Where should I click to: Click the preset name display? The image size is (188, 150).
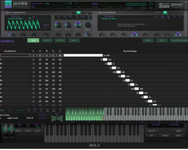95,4
